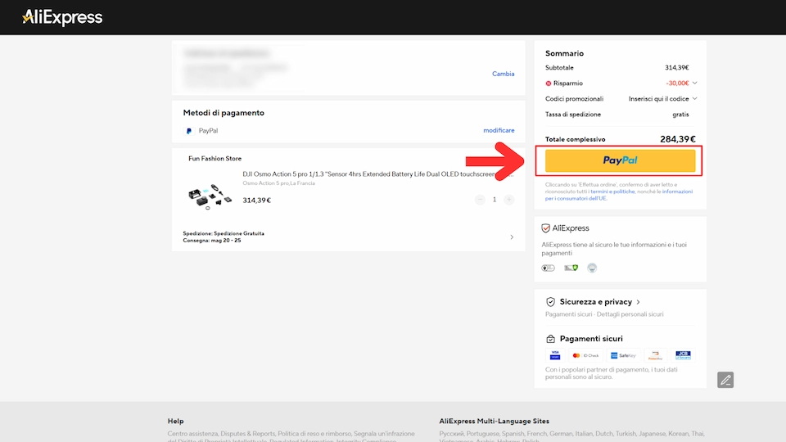
Task: Decrease item quantity with minus button
Action: 480,200
